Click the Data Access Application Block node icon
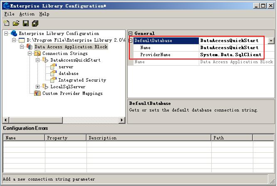This screenshot has width=277, height=186. point(30,47)
